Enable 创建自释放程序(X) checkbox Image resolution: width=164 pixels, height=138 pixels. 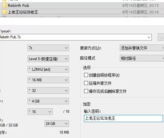coord(86,75)
